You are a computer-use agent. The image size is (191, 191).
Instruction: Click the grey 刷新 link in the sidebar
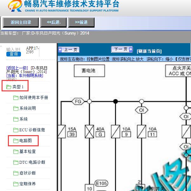(11, 79)
